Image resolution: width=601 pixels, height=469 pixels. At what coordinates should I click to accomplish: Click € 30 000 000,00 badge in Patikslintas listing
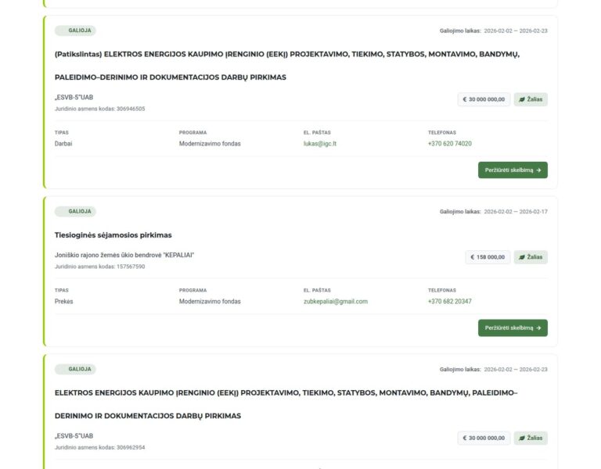click(x=484, y=99)
